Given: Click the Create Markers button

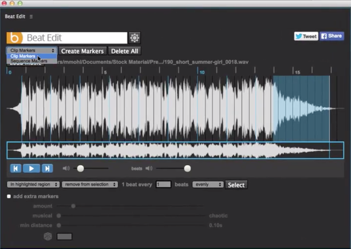Looking at the screenshot, I should click(x=82, y=51).
